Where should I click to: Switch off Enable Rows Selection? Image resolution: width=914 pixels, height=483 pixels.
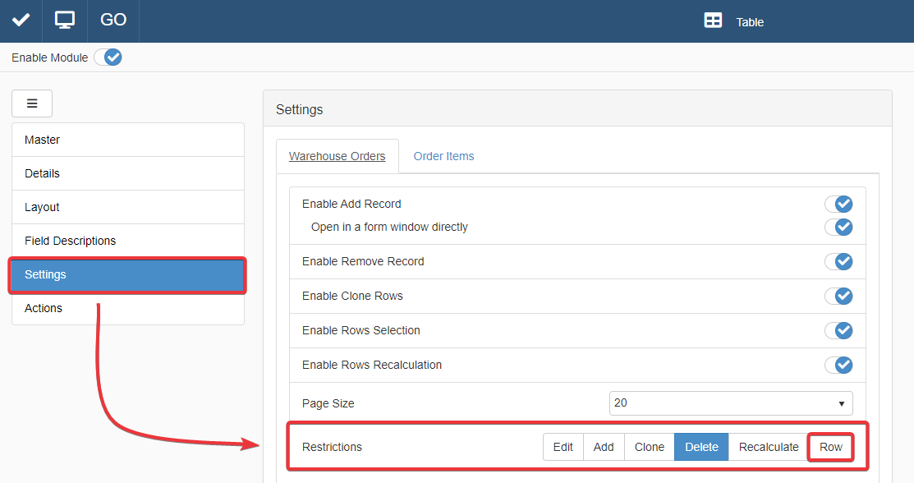[838, 330]
